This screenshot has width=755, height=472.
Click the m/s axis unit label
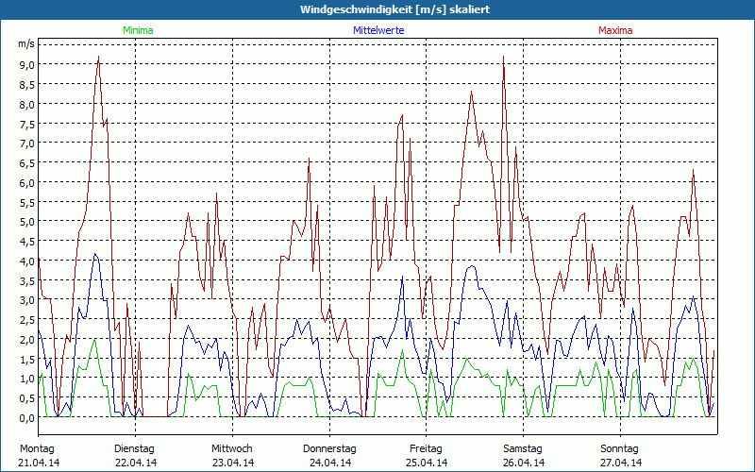tap(26, 44)
